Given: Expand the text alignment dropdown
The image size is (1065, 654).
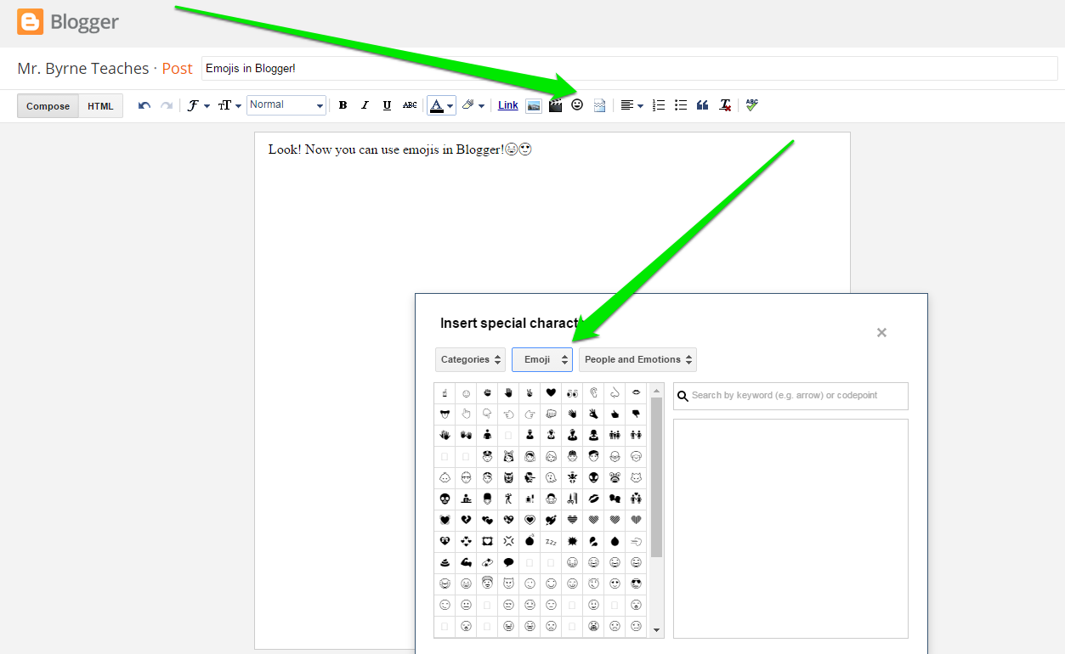Looking at the screenshot, I should [632, 105].
